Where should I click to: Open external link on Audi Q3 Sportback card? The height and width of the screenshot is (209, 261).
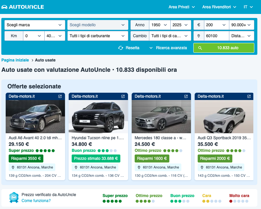tap(249, 96)
